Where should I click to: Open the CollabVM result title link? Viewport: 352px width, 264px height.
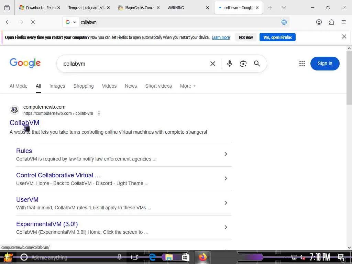[24, 123]
